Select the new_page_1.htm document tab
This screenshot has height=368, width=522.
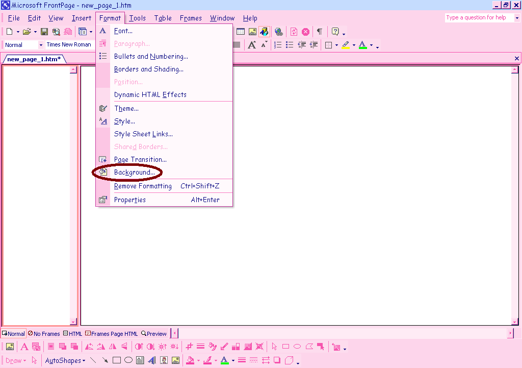(34, 59)
